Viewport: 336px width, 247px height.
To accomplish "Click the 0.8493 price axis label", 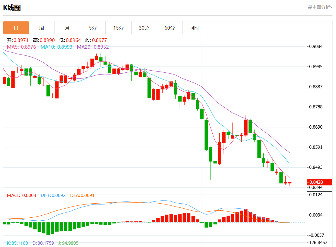I will 316,168.
